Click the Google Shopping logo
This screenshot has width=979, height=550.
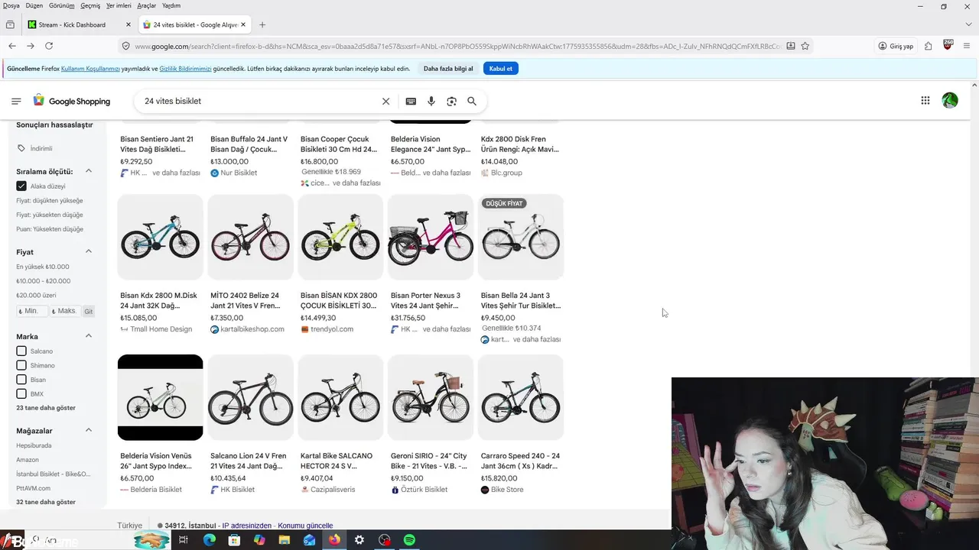(x=72, y=101)
